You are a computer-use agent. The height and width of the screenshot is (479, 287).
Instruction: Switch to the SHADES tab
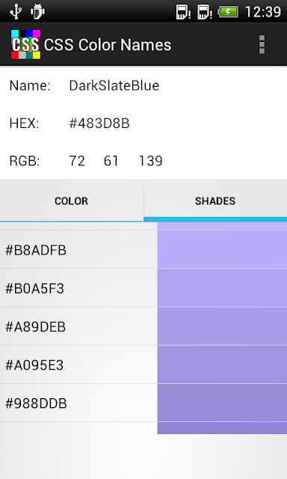pyautogui.click(x=215, y=201)
